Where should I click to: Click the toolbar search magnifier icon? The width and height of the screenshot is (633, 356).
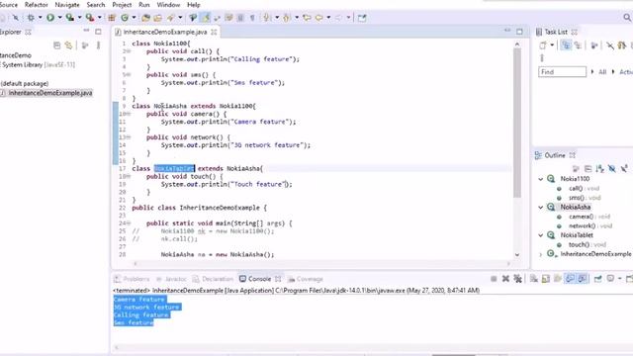tap(626, 18)
